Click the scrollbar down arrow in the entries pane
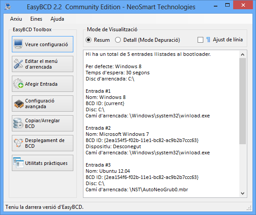The image size is (256, 215). [x=243, y=193]
